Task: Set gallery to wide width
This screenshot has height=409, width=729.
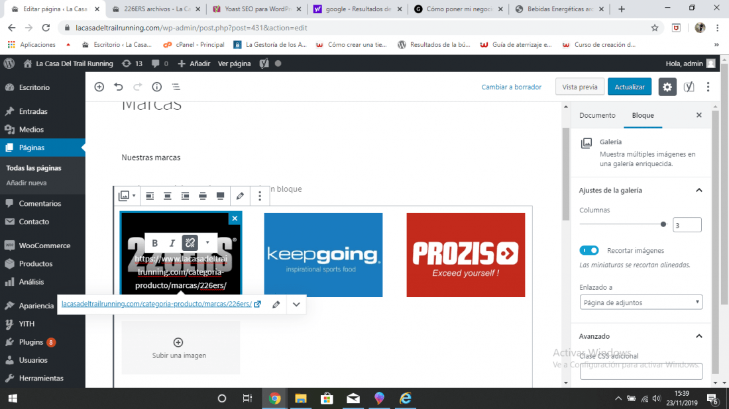Action: (203, 196)
